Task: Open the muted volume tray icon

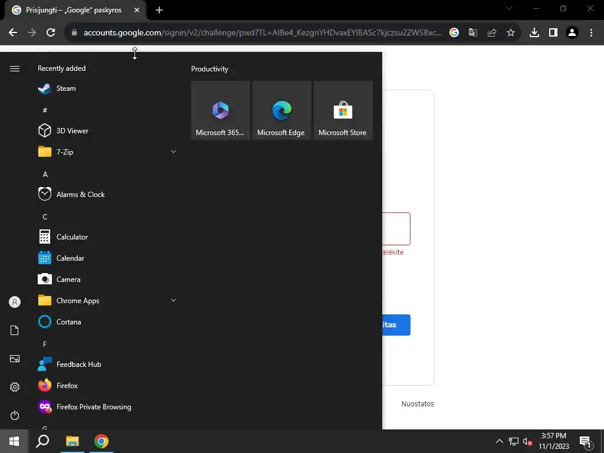Action: tap(528, 441)
